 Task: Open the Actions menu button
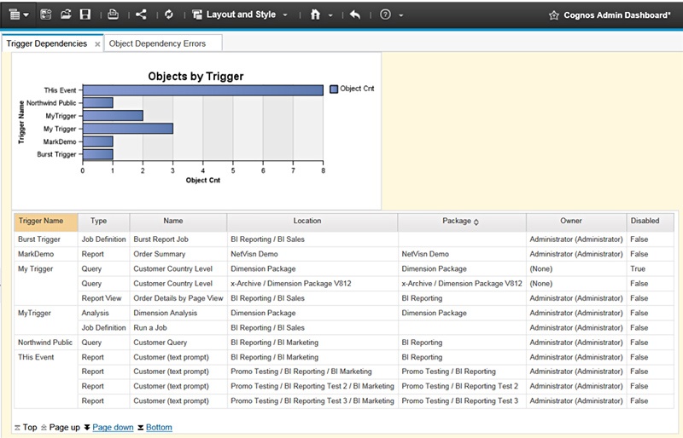[x=19, y=14]
